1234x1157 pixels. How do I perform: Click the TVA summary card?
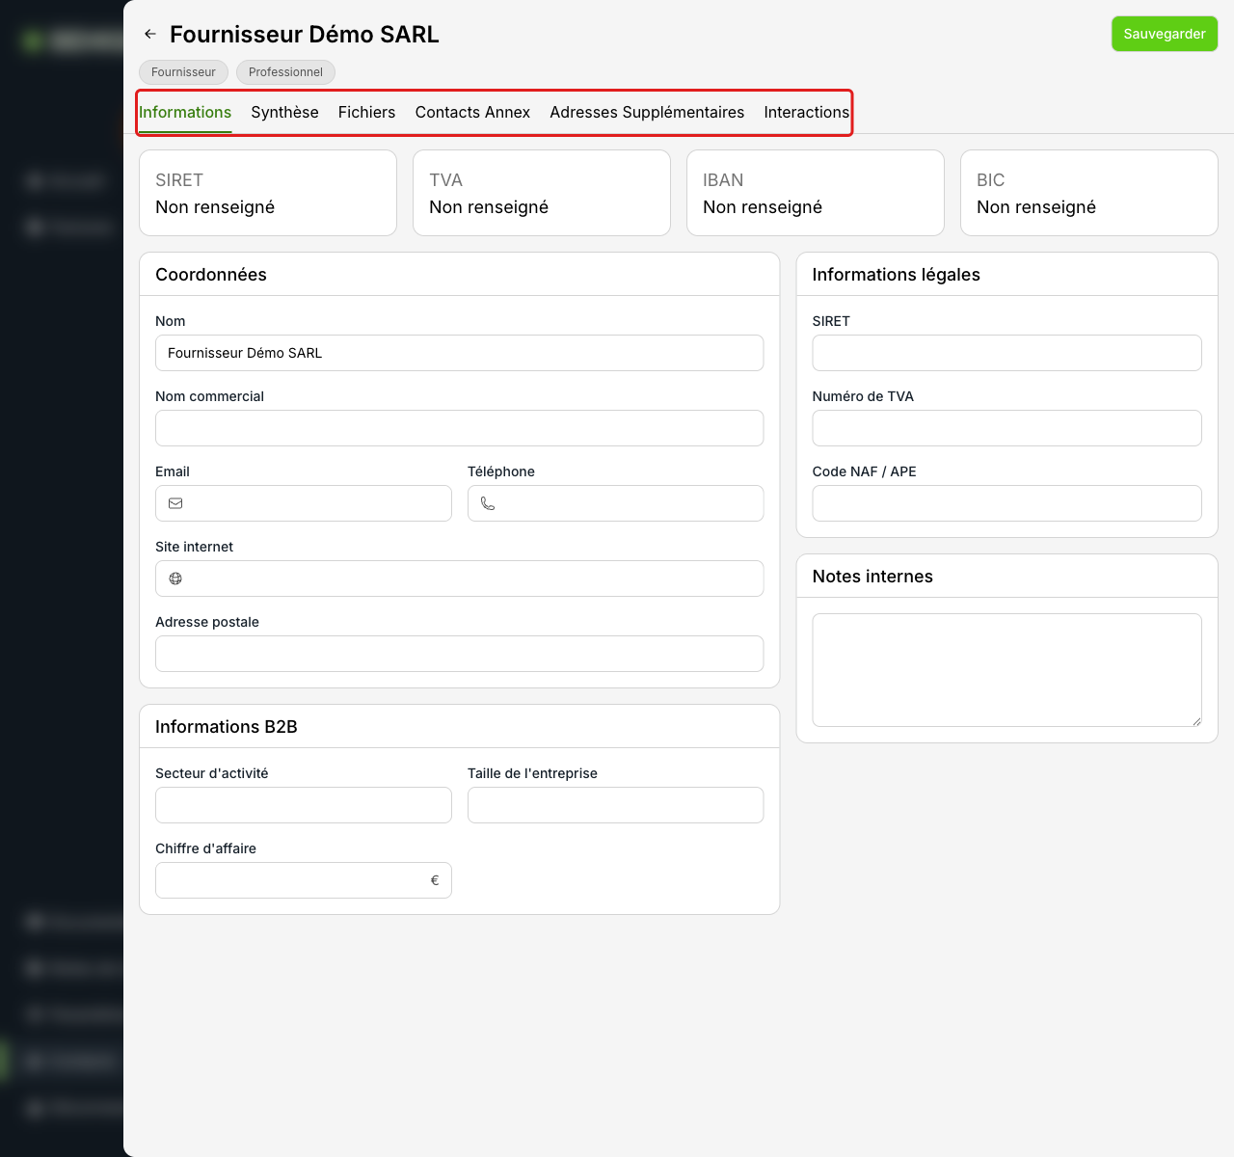pyautogui.click(x=542, y=193)
